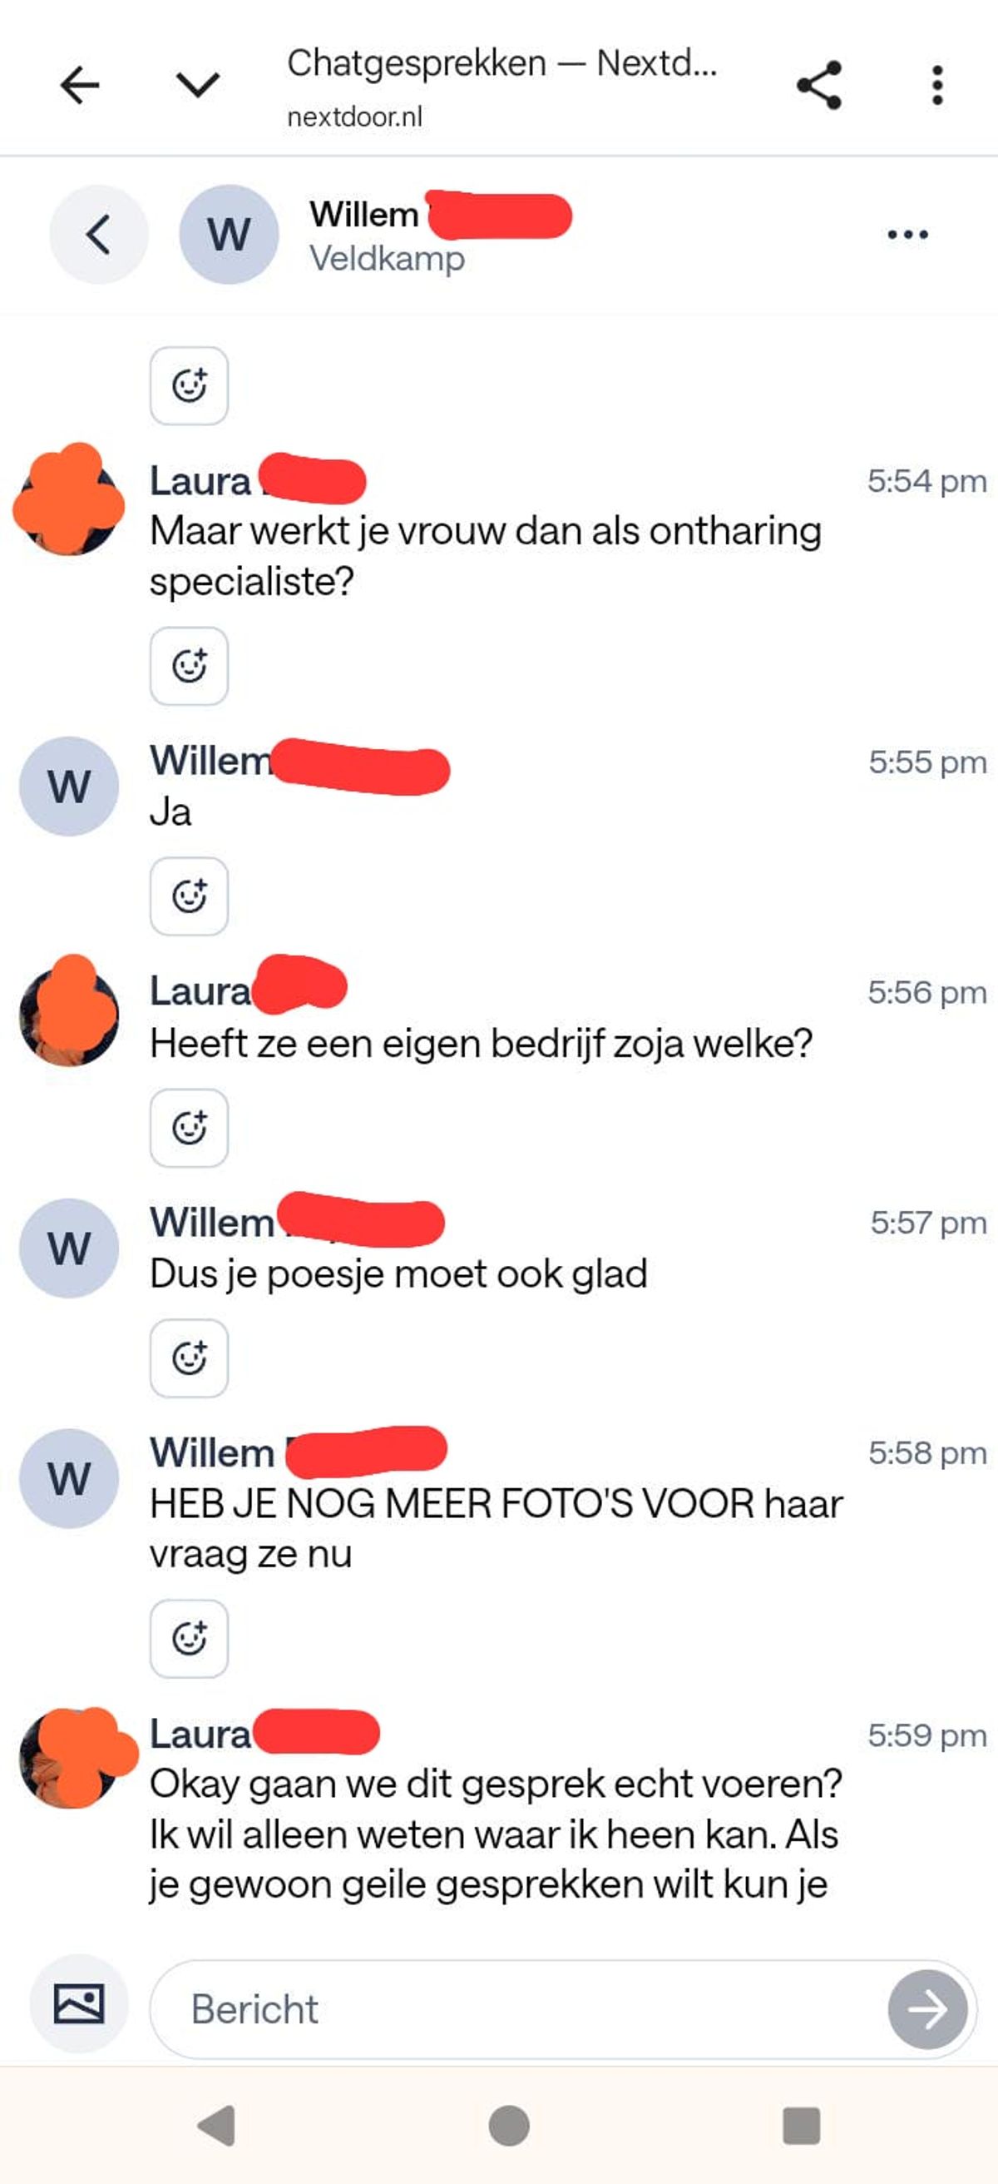React to the "HEB JE NOG MEER FOTO'S" message
The width and height of the screenshot is (998, 2184).
click(x=189, y=1639)
